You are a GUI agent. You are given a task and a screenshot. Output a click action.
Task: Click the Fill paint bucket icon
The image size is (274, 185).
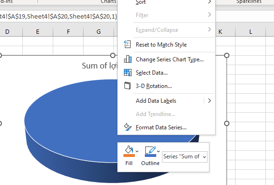[x=129, y=150]
